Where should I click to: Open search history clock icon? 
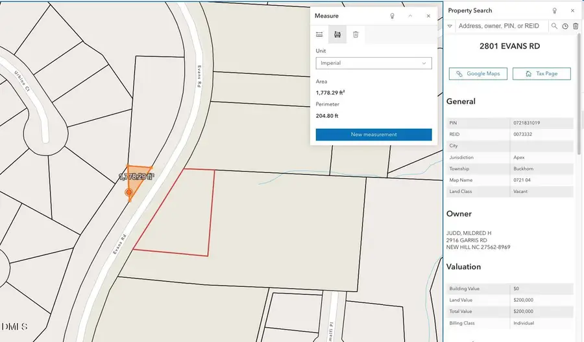point(565,27)
